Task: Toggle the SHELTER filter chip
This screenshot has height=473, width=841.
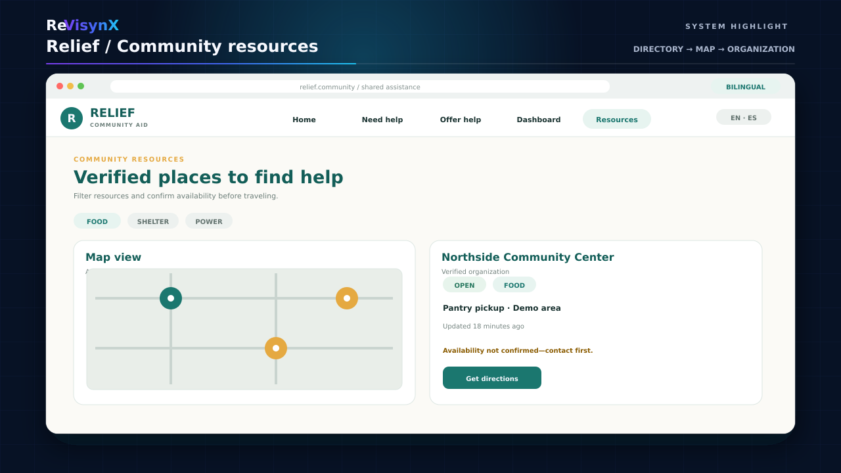Action: click(x=153, y=221)
